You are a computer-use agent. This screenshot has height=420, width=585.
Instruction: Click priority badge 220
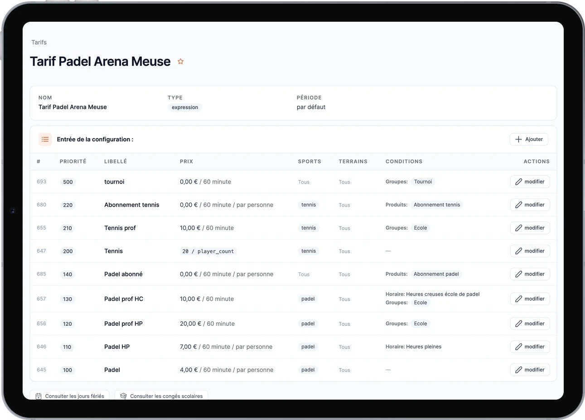[68, 205]
